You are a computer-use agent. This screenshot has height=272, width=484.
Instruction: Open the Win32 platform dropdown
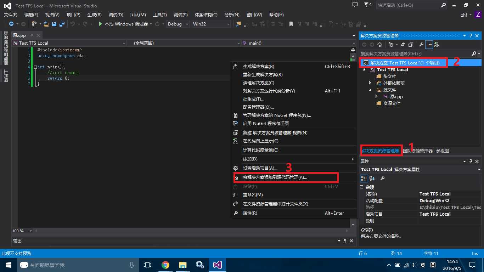pos(228,24)
